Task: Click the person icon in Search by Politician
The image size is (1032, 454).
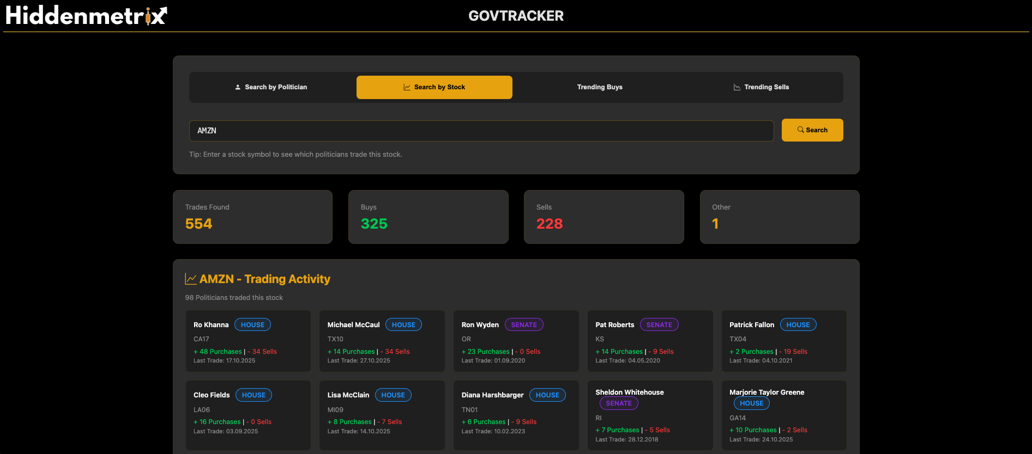Action: 238,87
